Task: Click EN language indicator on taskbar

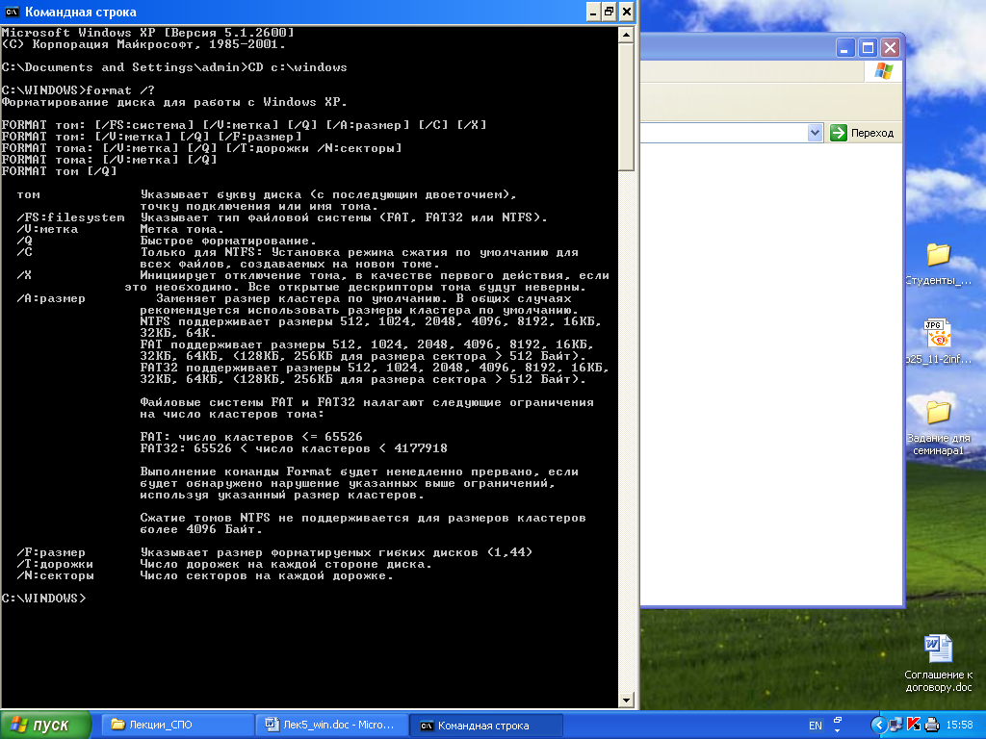Action: click(815, 726)
